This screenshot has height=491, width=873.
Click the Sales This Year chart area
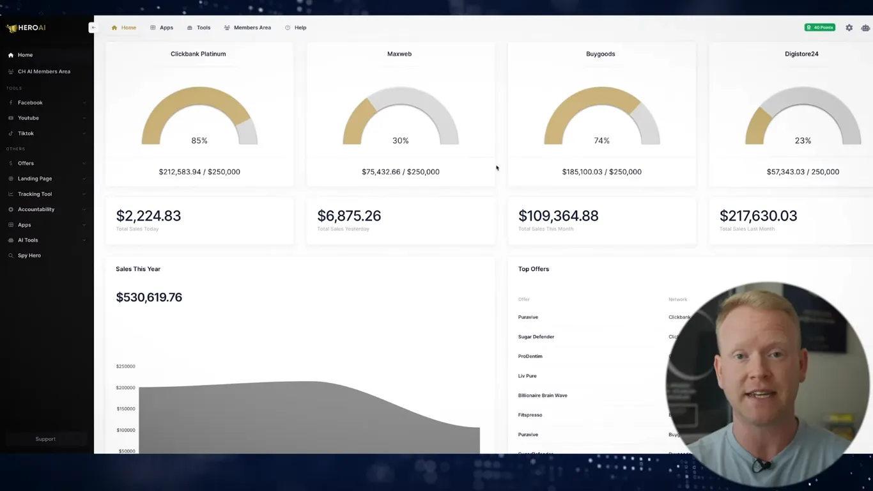pyautogui.click(x=309, y=417)
